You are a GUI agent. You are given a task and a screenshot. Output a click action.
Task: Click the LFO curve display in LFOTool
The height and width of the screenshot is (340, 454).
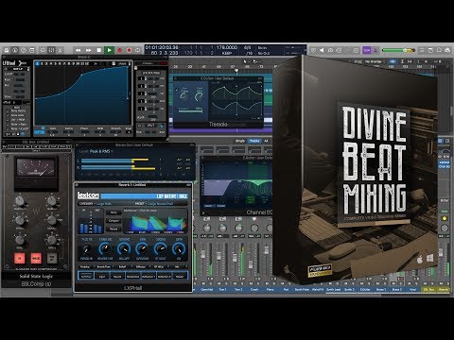click(82, 95)
